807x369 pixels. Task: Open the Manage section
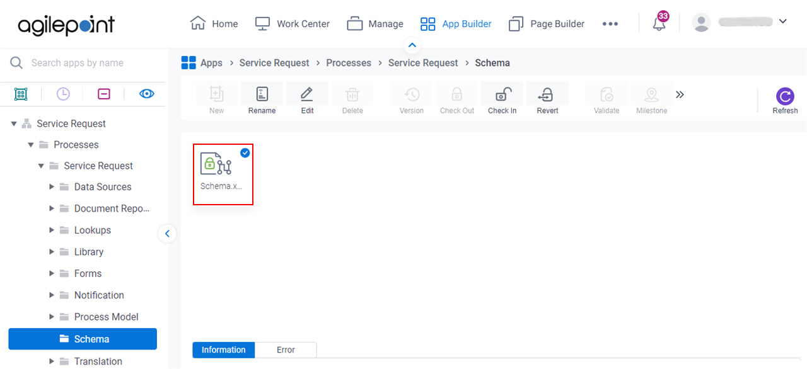click(x=375, y=24)
